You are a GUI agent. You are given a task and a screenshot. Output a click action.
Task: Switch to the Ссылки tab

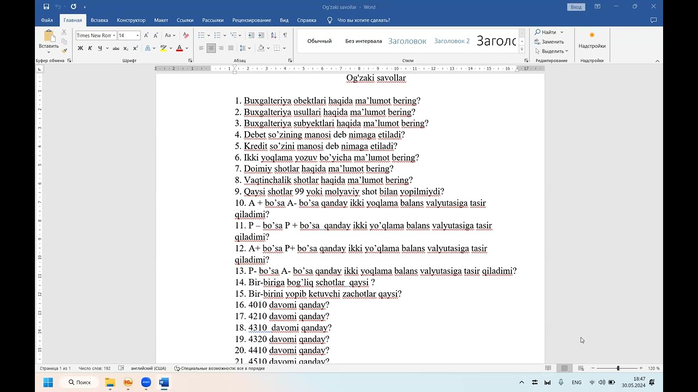[185, 20]
